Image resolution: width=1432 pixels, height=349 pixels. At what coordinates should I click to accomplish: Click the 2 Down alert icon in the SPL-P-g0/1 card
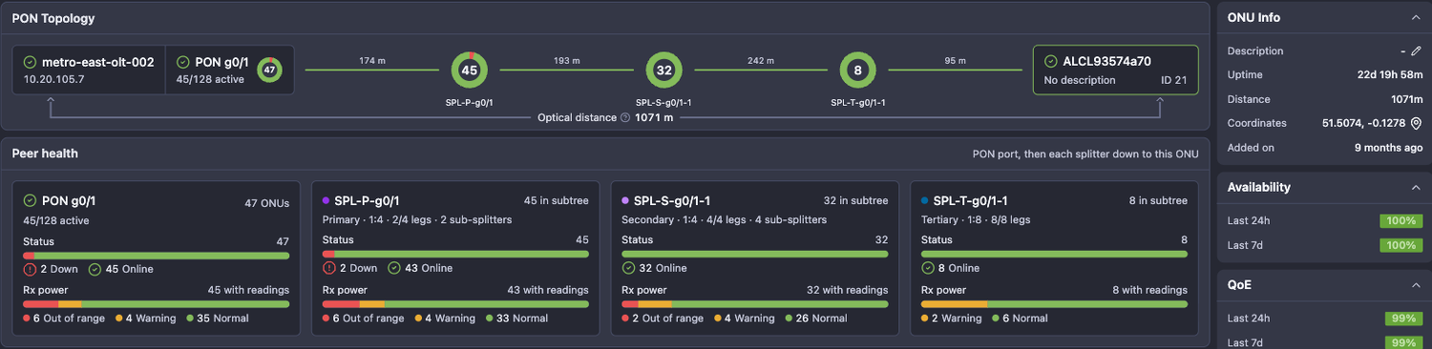328,269
